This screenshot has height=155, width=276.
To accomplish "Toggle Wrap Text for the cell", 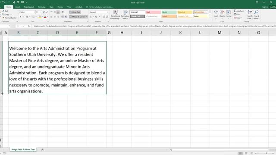I will click(x=75, y=12).
